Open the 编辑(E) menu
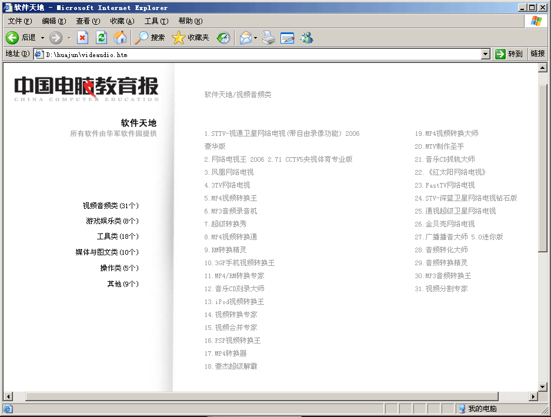 pos(54,21)
